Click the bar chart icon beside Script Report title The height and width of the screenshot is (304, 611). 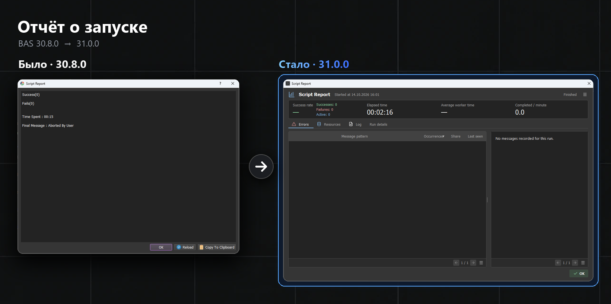(291, 95)
